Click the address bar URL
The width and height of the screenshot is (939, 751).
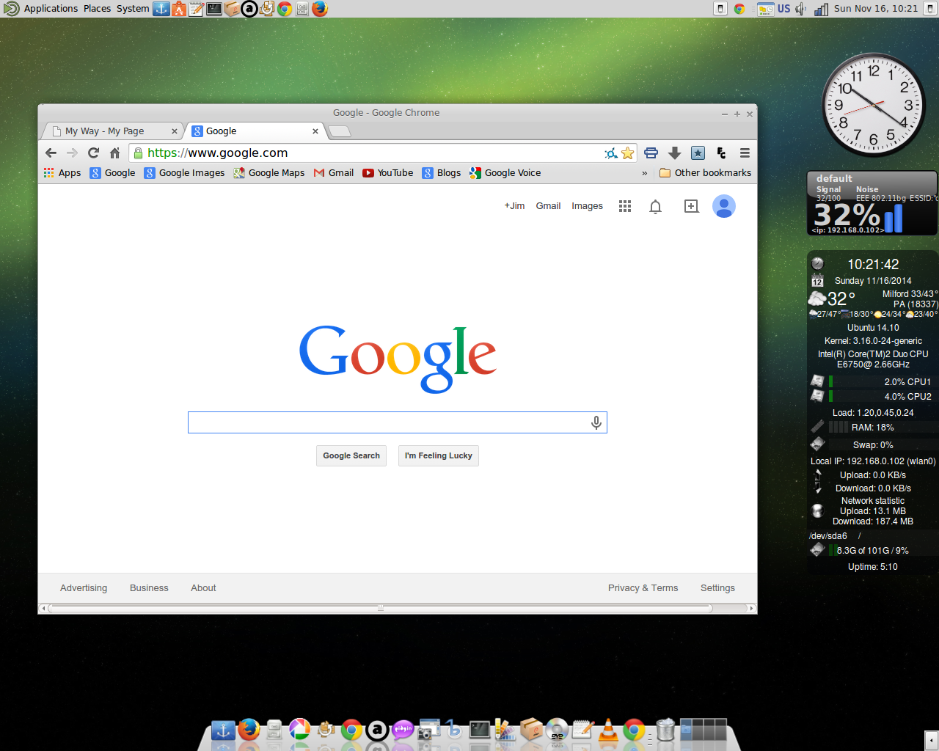click(218, 153)
